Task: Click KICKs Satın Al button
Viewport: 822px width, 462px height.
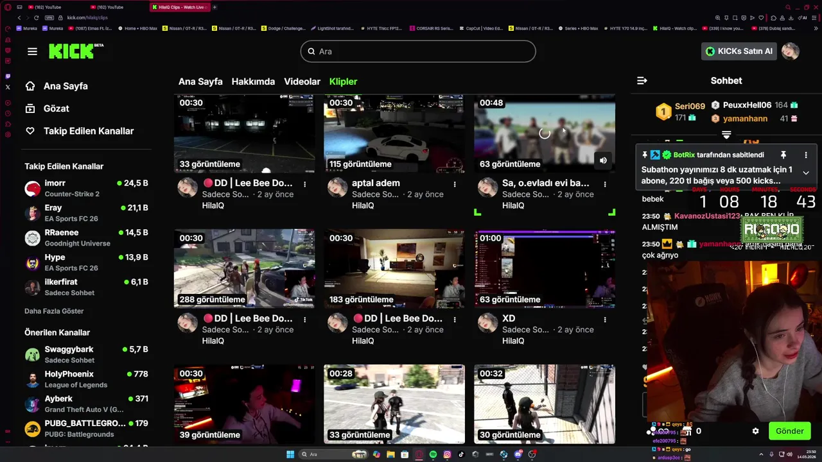Action: [x=739, y=51]
